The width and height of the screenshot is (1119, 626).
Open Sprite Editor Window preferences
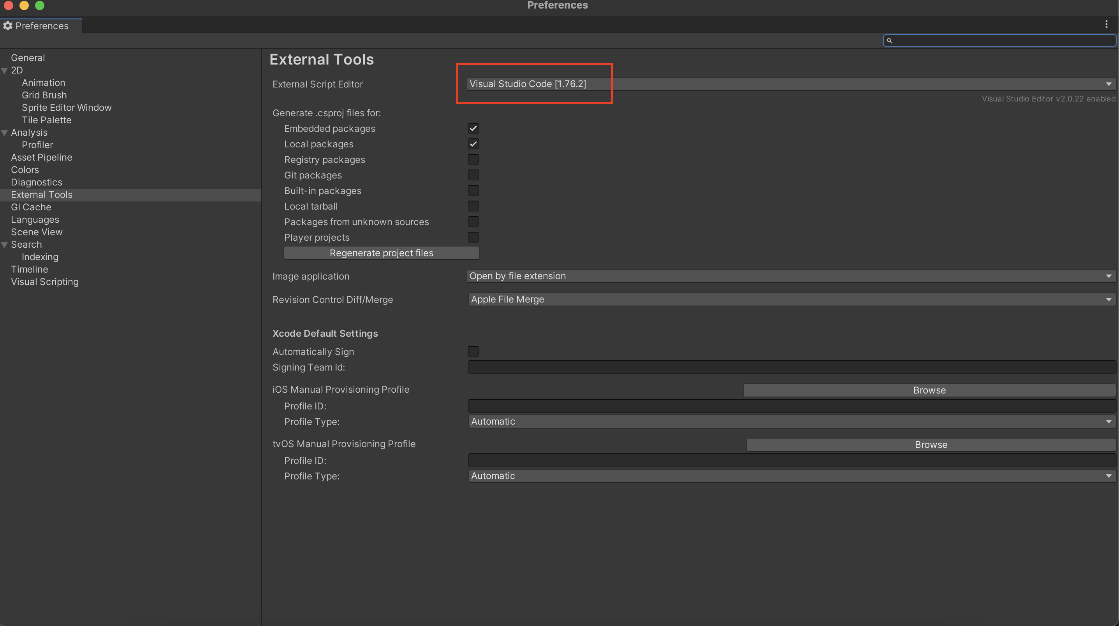tap(67, 108)
